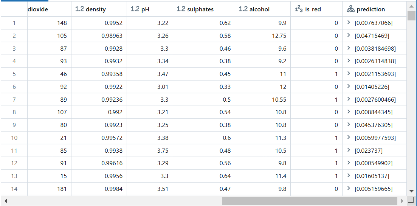The width and height of the screenshot is (417, 206).
Task: Click dioxide value 181
Action: 62,189
